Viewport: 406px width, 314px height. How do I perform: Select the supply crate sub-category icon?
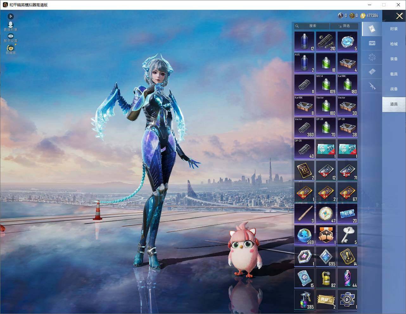372,43
